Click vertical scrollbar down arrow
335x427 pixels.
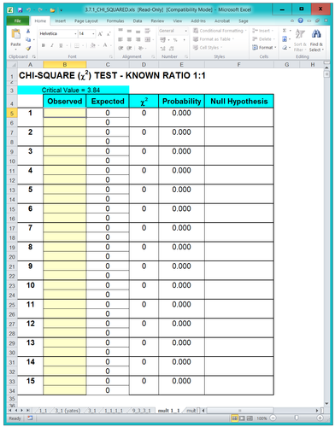pos(326,403)
